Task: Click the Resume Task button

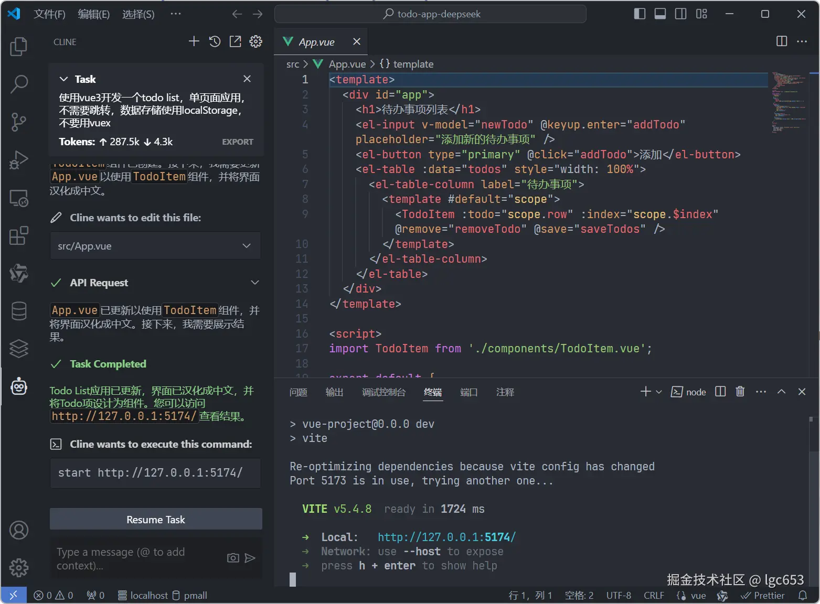Action: point(156,520)
